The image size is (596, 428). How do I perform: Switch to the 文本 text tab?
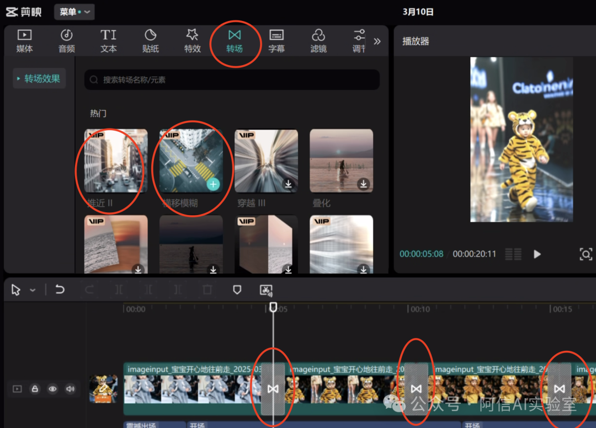(108, 41)
